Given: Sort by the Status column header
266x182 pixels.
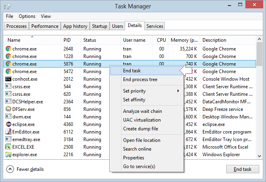Looking at the screenshot, I should click(100, 40).
